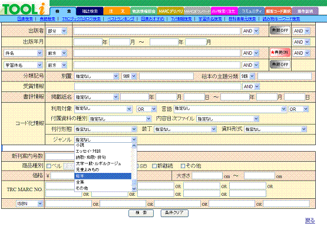The image size is (327, 226).
Task: Check the 新継続 product type checkbox
Action: [154, 166]
